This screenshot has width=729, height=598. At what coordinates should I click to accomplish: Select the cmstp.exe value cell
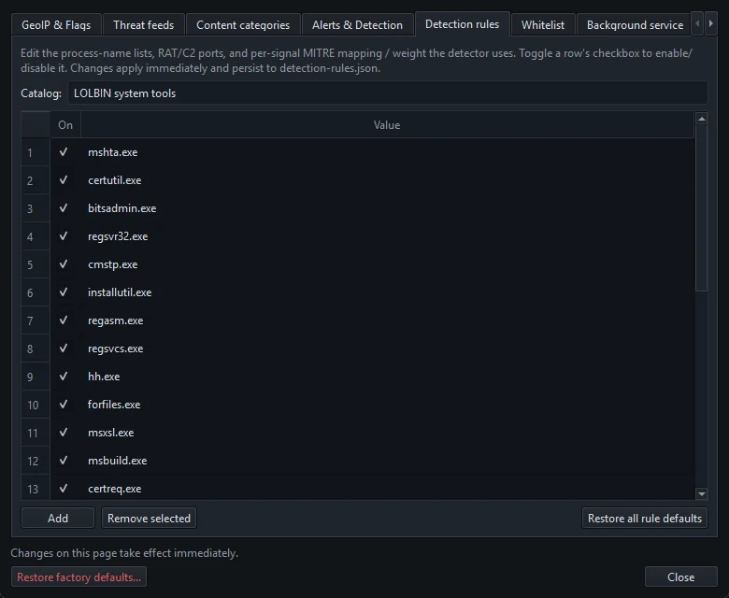pyautogui.click(x=388, y=263)
